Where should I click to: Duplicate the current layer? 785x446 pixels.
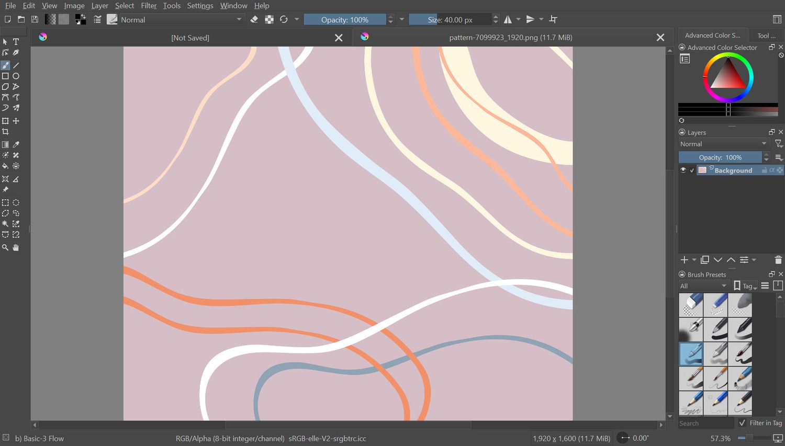[x=705, y=260]
